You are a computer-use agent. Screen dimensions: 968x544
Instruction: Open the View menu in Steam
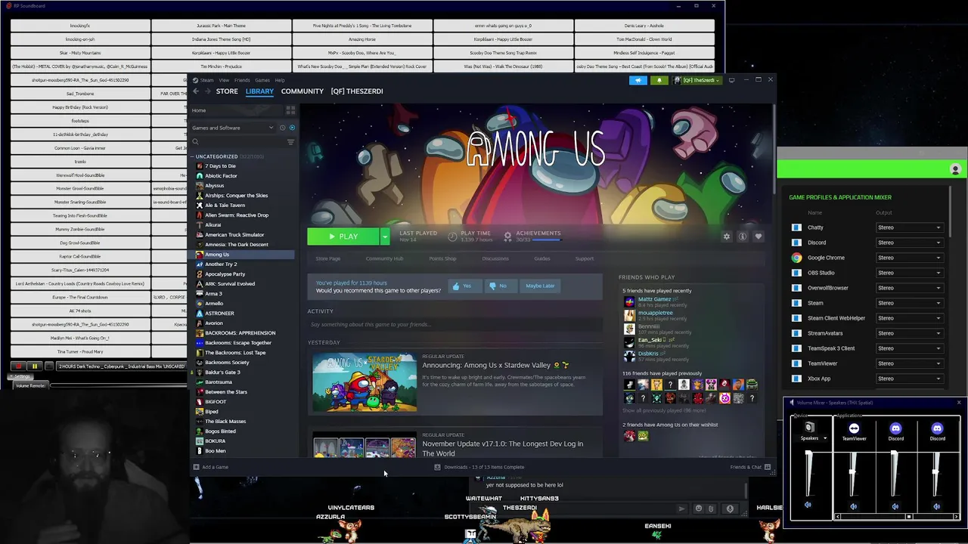(x=224, y=80)
